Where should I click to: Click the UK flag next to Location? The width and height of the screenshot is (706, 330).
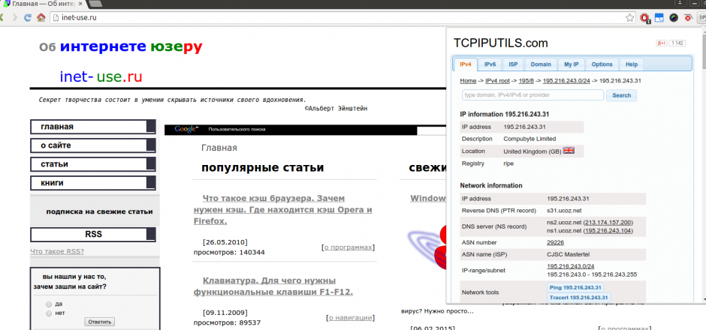coord(569,151)
